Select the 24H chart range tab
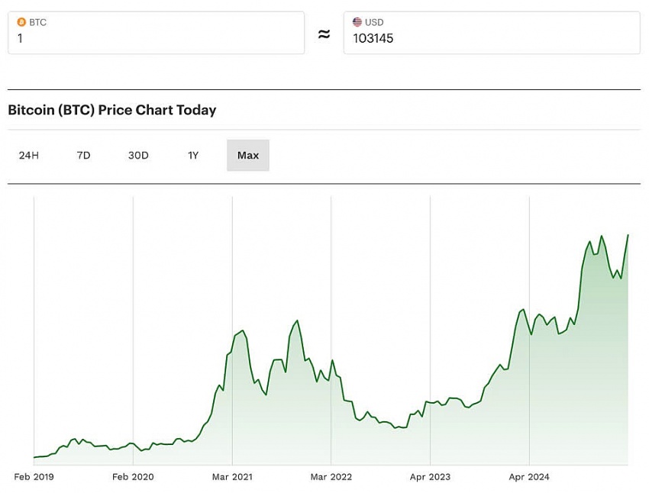 [29, 156]
